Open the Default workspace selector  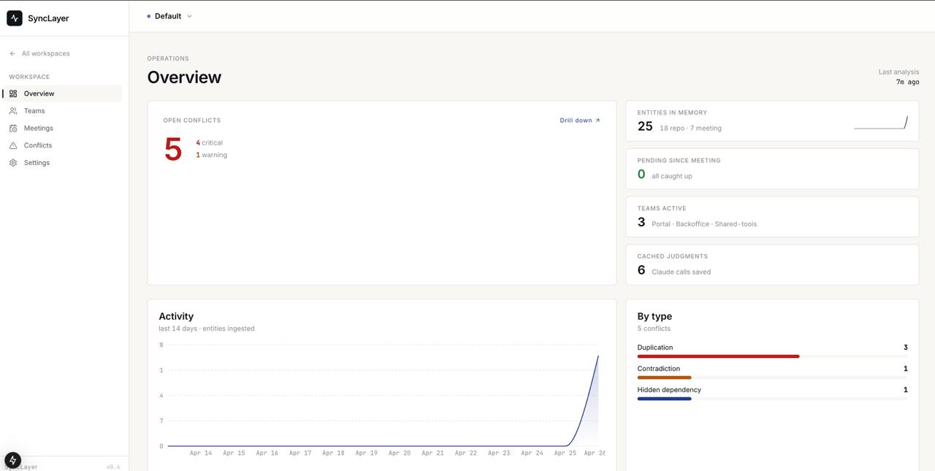[169, 16]
